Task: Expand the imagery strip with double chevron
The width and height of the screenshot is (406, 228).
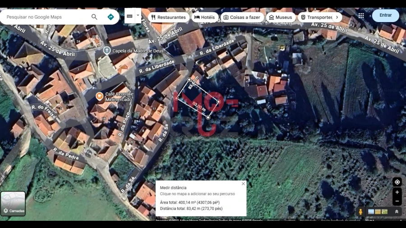Action: pyautogui.click(x=397, y=211)
